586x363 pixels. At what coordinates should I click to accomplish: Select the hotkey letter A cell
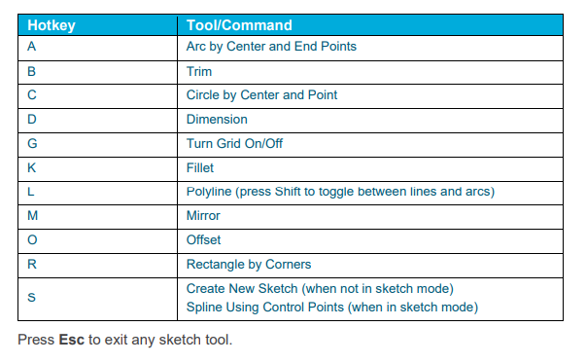tap(97, 48)
